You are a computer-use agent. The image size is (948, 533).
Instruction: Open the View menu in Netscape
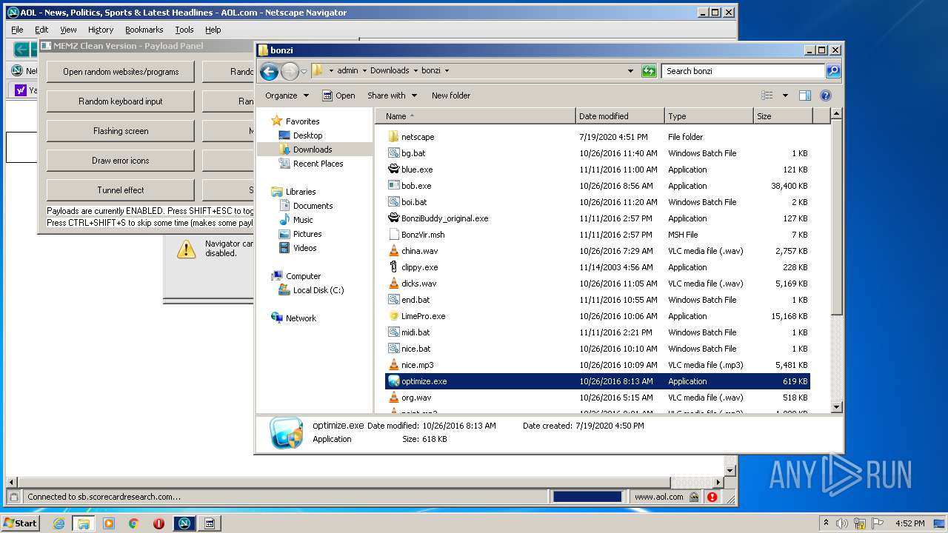68,30
